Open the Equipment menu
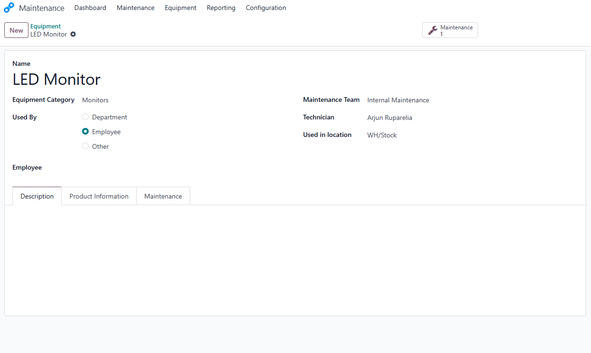 click(180, 8)
